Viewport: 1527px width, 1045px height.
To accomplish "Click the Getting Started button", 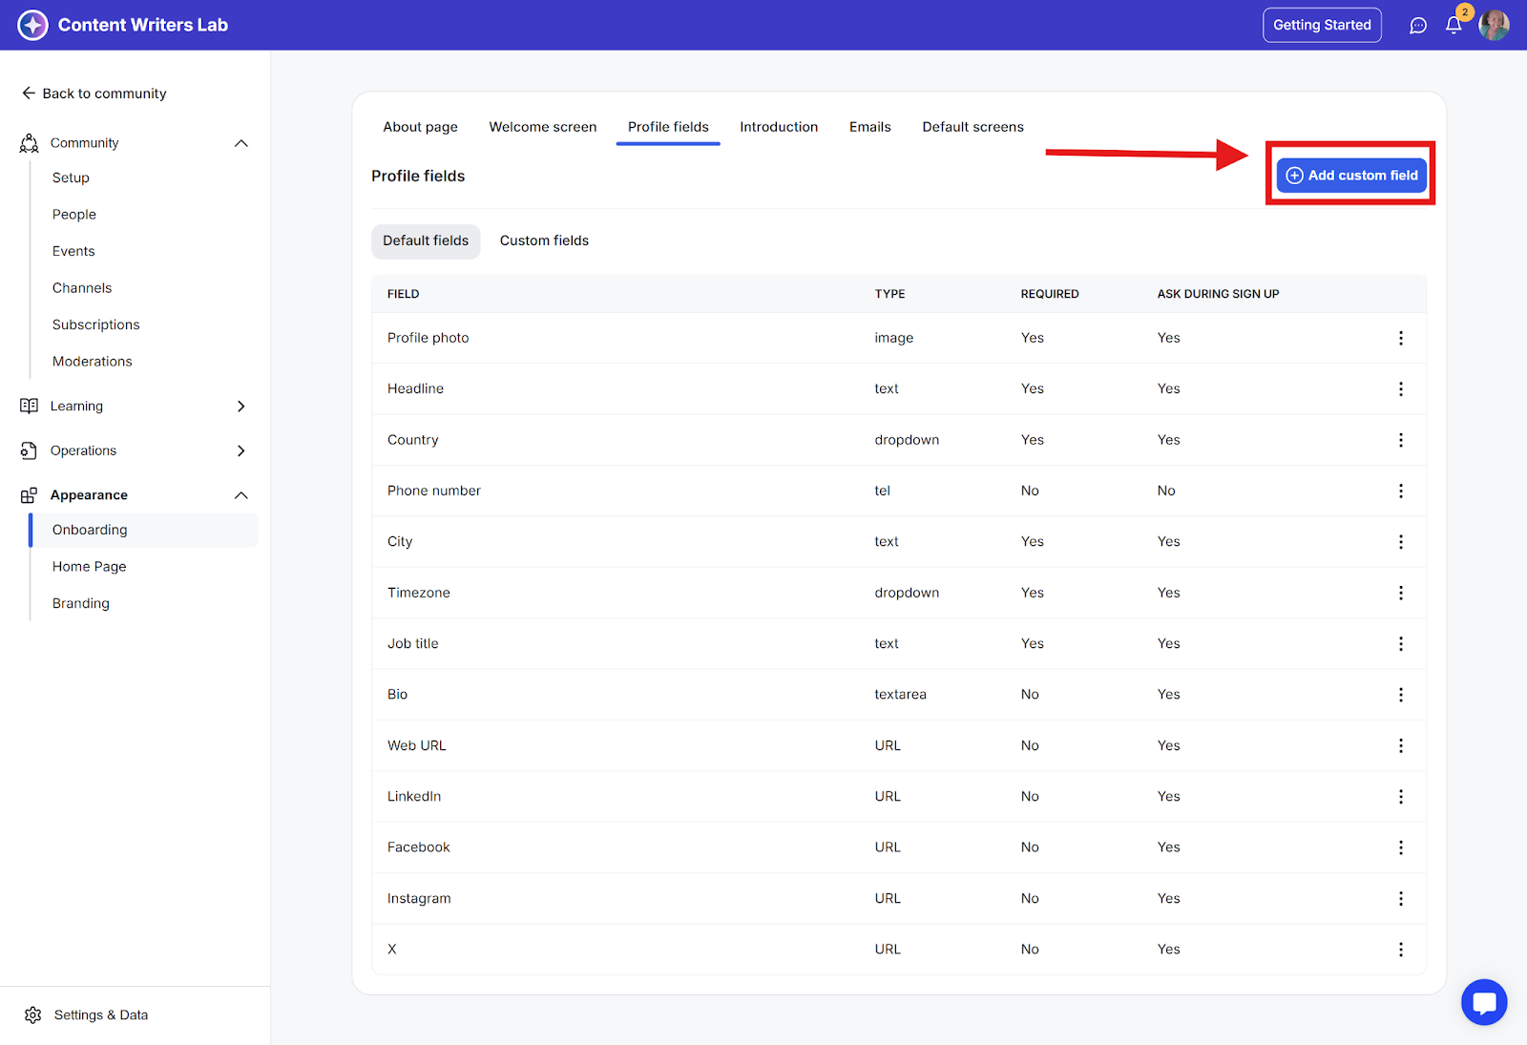I will point(1321,25).
